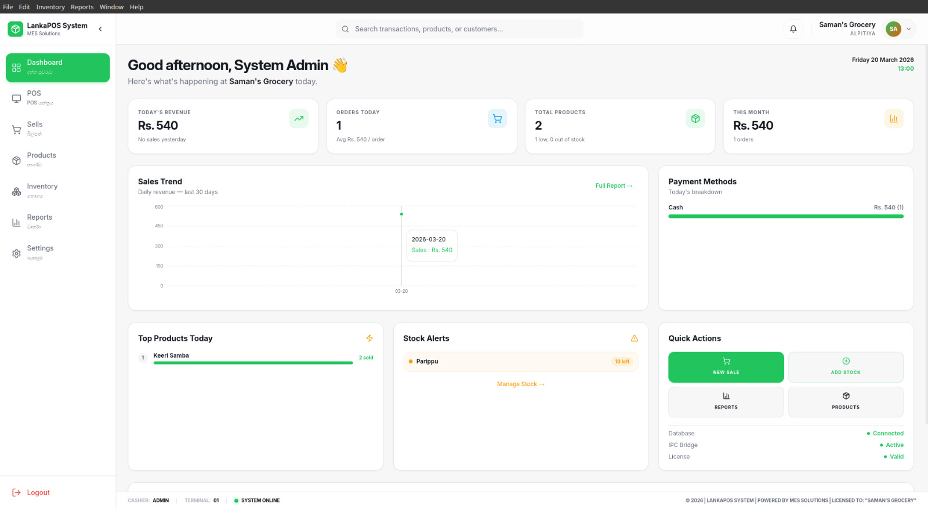928x509 pixels.
Task: Click the Orders Today cart icon
Action: pos(497,119)
